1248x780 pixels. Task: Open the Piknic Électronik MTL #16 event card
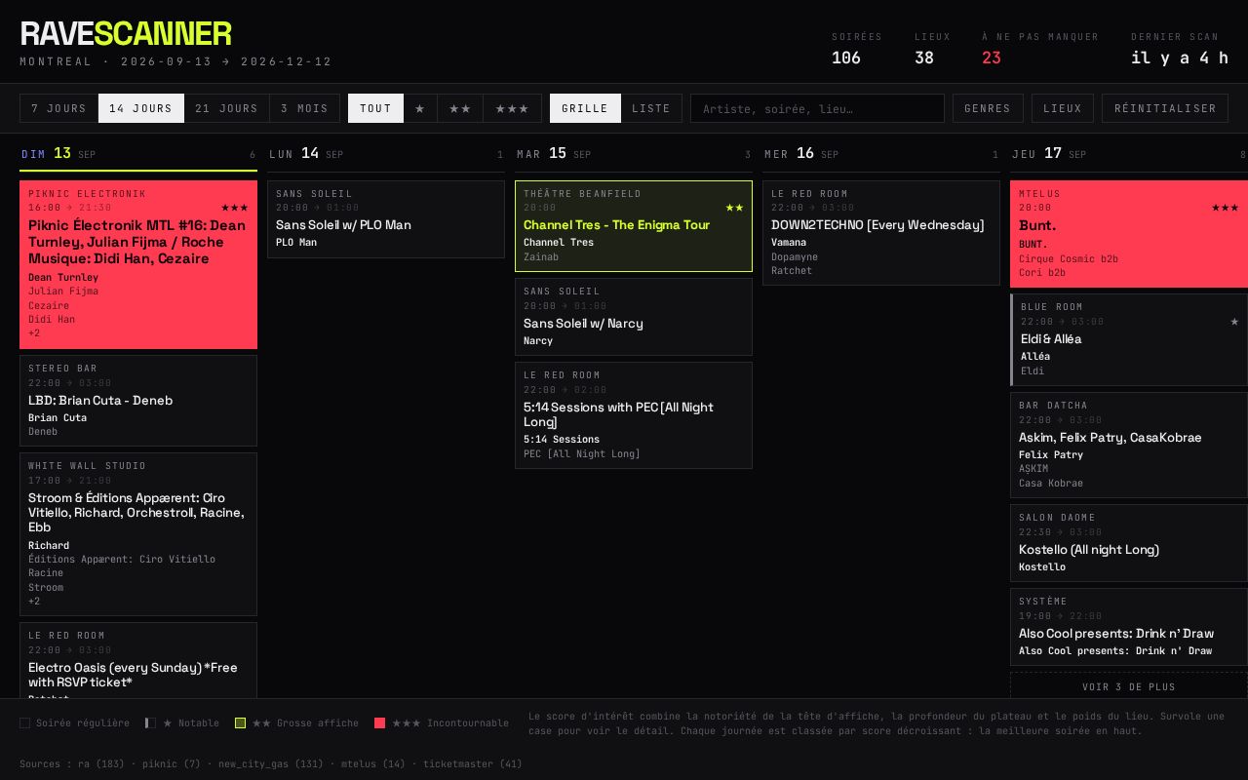coord(138,264)
